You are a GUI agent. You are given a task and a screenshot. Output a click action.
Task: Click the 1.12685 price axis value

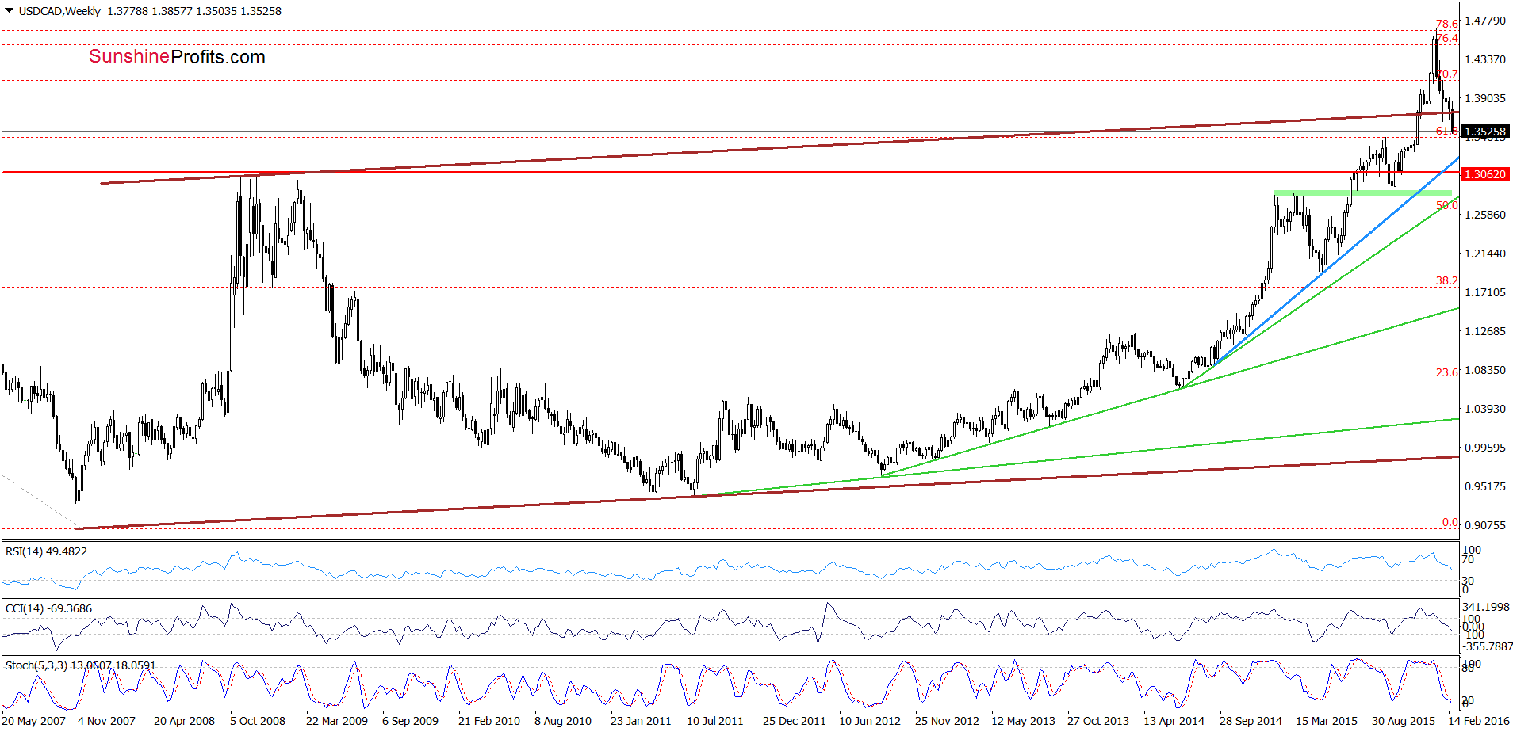[1485, 331]
